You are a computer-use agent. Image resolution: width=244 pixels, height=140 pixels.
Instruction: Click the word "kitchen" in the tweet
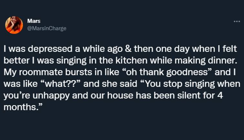pos(131,60)
